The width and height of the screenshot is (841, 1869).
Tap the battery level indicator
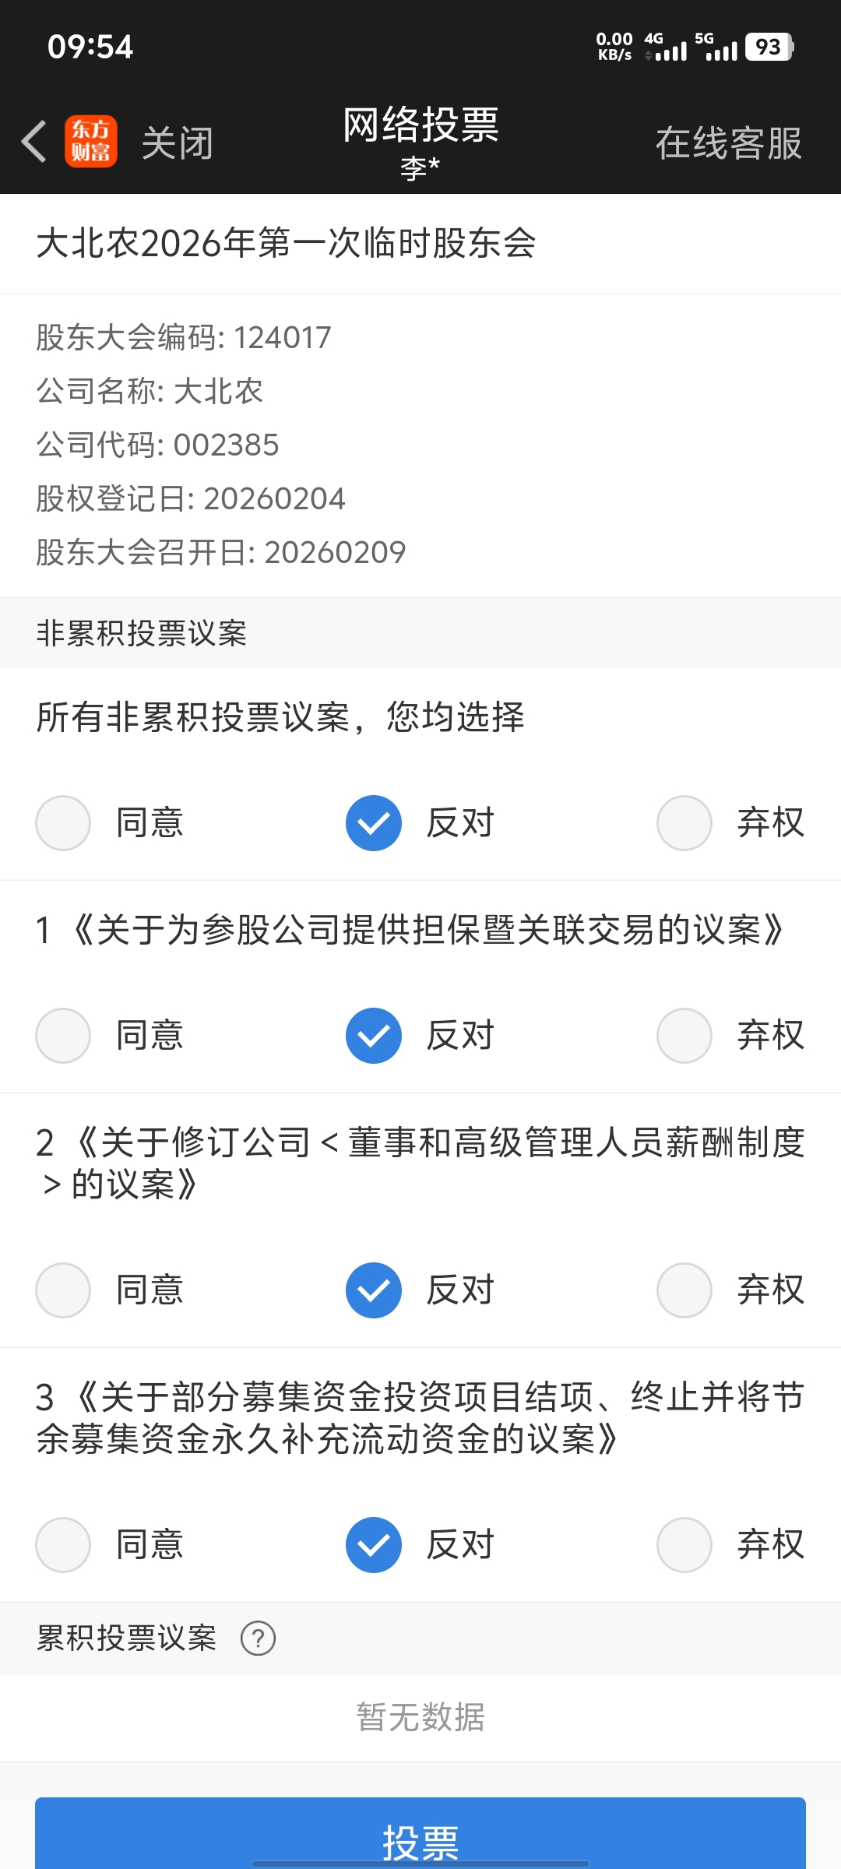click(x=769, y=47)
